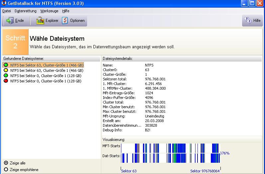265x174 pixels.
Task: Select red NTFS Sektor 0 (128 GB) entry
Action: [42, 81]
